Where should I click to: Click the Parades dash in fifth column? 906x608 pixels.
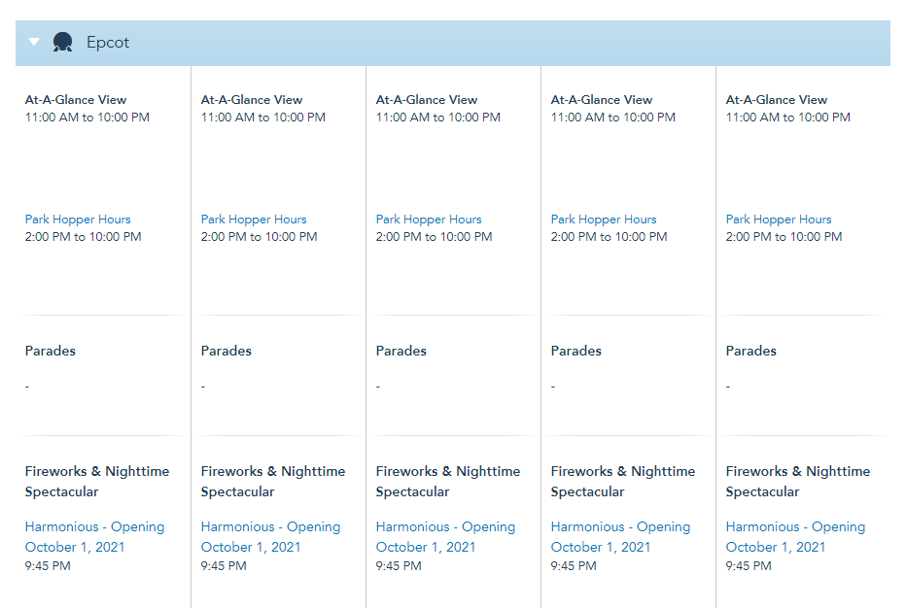[x=728, y=387]
